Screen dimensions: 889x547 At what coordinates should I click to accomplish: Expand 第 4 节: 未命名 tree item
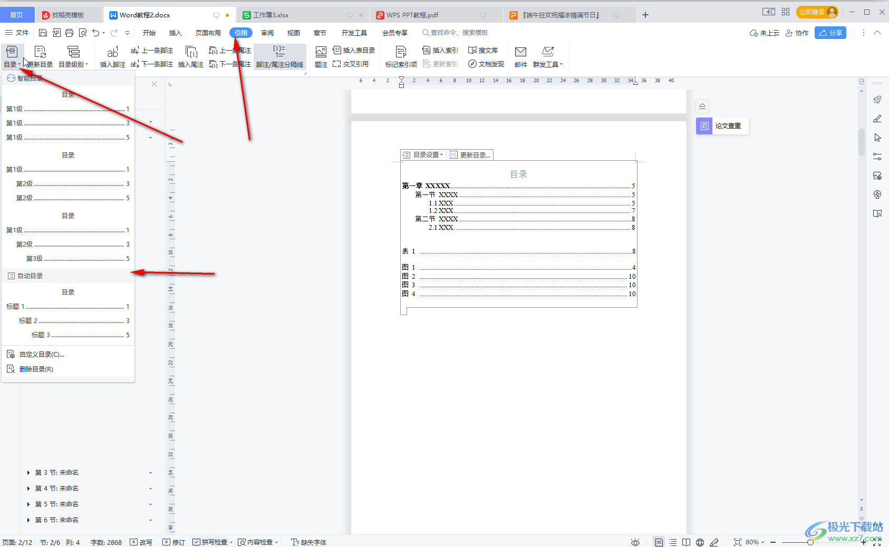(x=28, y=489)
